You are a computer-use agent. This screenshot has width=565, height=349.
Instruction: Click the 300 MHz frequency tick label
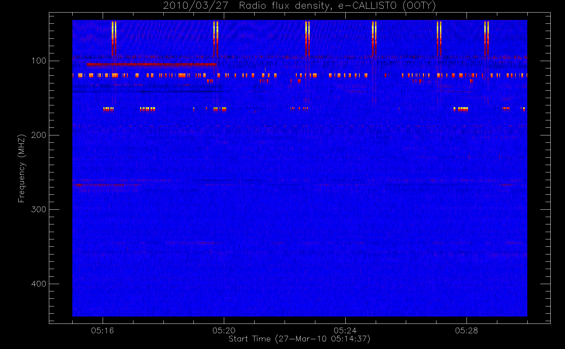pos(39,209)
